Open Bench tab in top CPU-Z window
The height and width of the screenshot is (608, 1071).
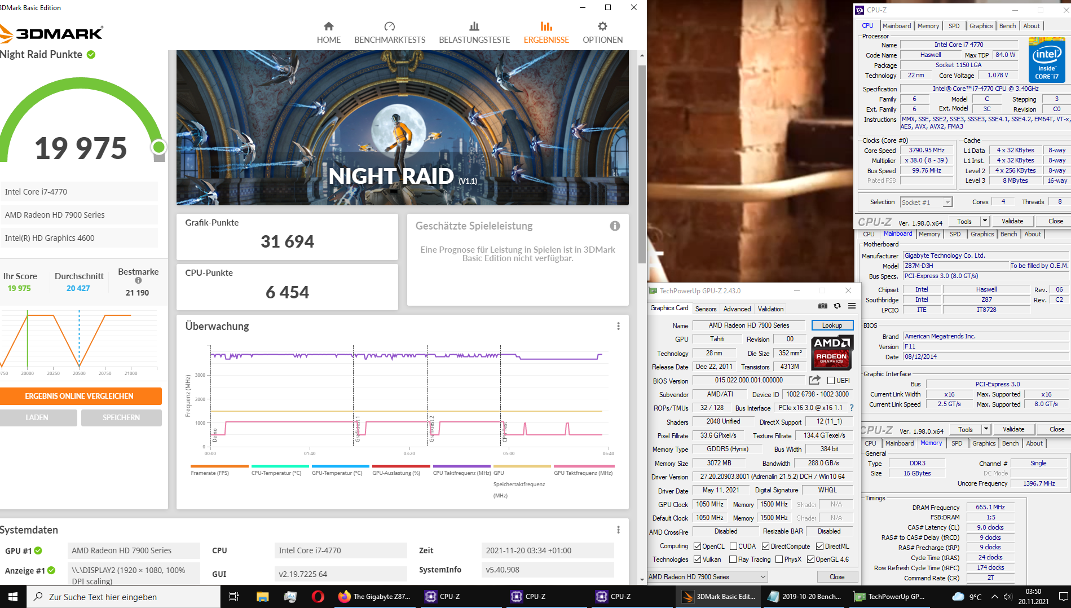pyautogui.click(x=1007, y=26)
